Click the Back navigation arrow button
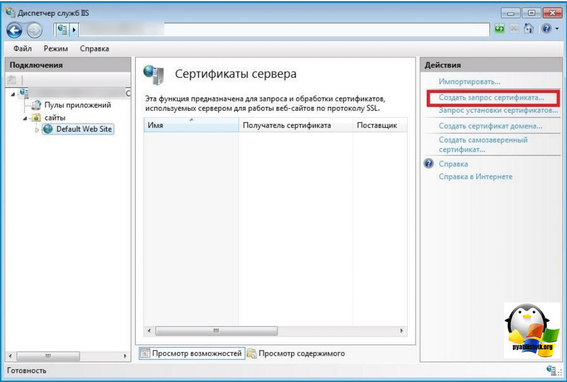Image resolution: width=567 pixels, height=382 pixels. click(x=14, y=29)
